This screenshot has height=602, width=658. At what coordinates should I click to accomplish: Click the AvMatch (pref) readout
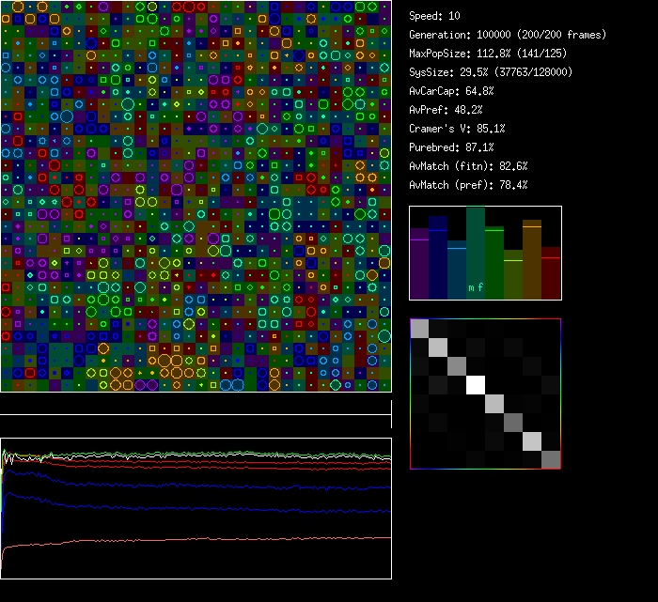(x=468, y=185)
